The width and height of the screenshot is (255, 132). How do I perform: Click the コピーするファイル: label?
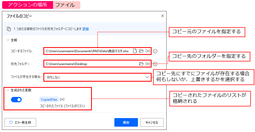21,51
